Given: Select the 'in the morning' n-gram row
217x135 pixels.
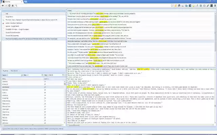Looking at the screenshot, I should click(x=33, y=101).
